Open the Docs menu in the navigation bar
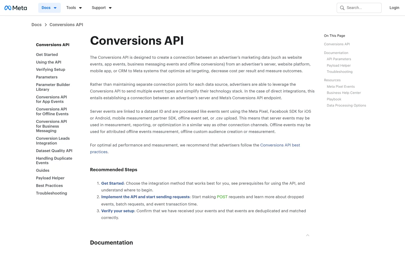The width and height of the screenshot is (405, 253). point(46,8)
